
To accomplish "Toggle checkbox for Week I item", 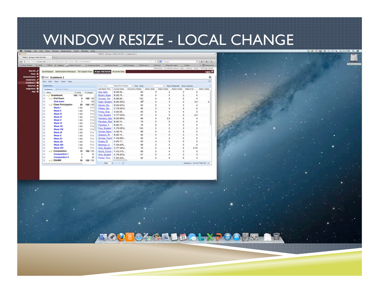I will (44, 108).
